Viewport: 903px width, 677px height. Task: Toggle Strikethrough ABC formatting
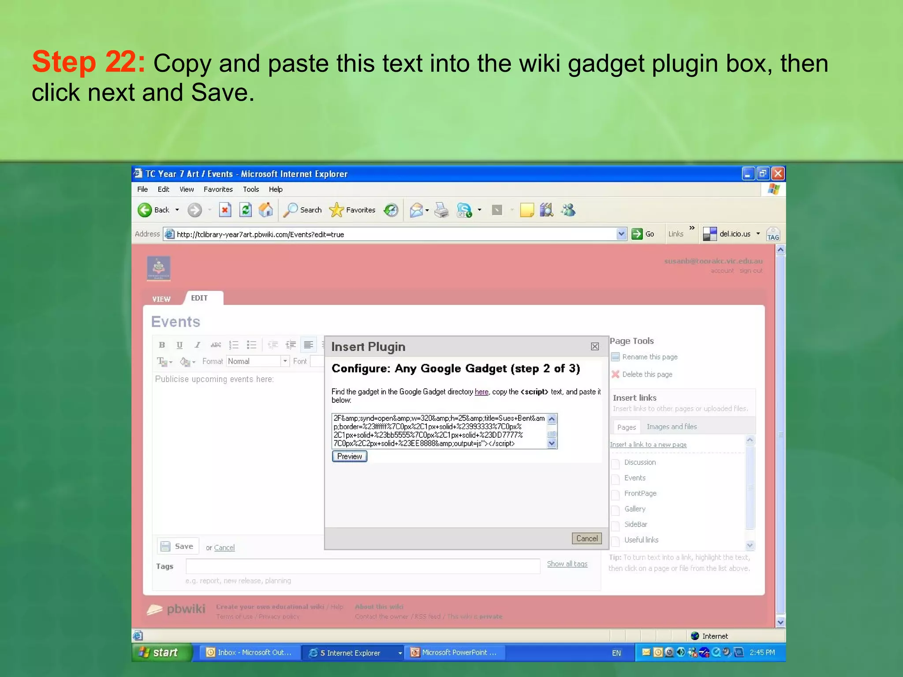point(216,345)
